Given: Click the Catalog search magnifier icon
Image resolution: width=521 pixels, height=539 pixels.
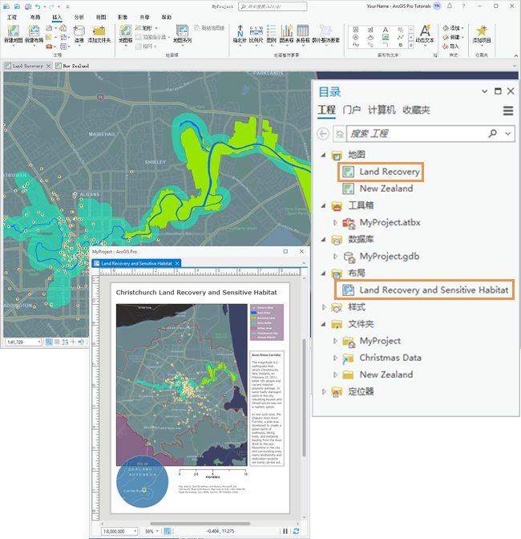Looking at the screenshot, I should [492, 133].
